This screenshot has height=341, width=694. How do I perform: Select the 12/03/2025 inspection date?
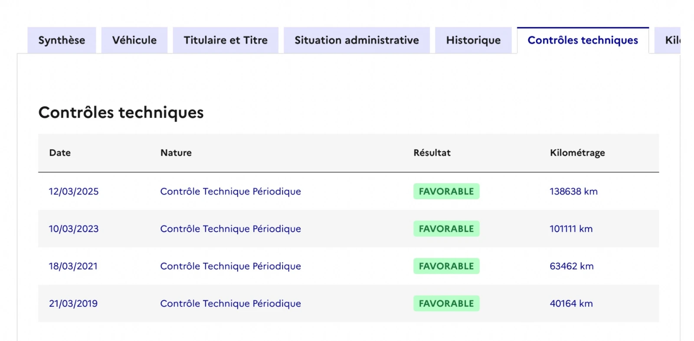[x=74, y=191]
